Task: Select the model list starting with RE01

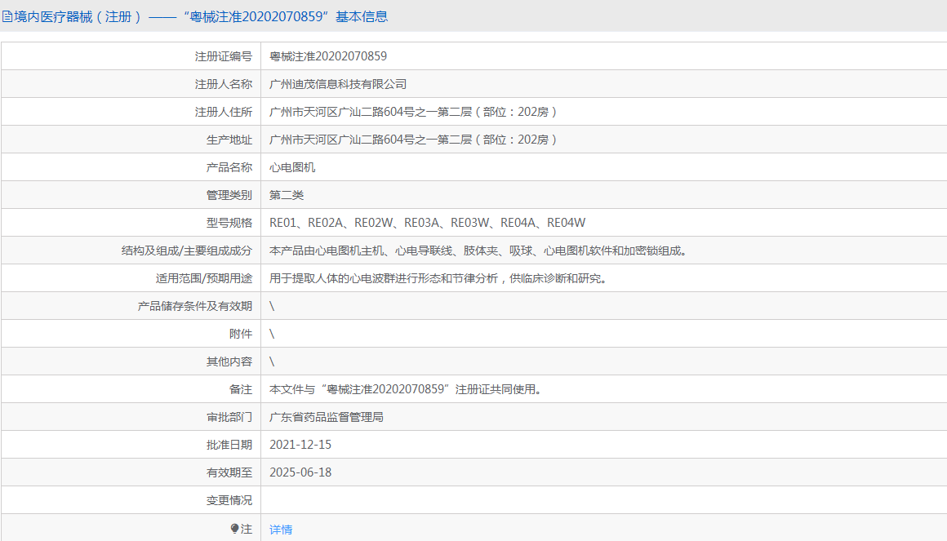Action: (427, 223)
